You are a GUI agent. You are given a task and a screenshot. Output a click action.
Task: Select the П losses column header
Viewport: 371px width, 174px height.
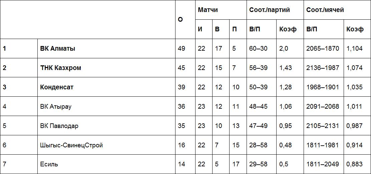pos(235,29)
